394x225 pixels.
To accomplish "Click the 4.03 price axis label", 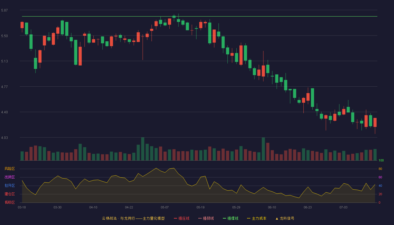I will point(5,138).
